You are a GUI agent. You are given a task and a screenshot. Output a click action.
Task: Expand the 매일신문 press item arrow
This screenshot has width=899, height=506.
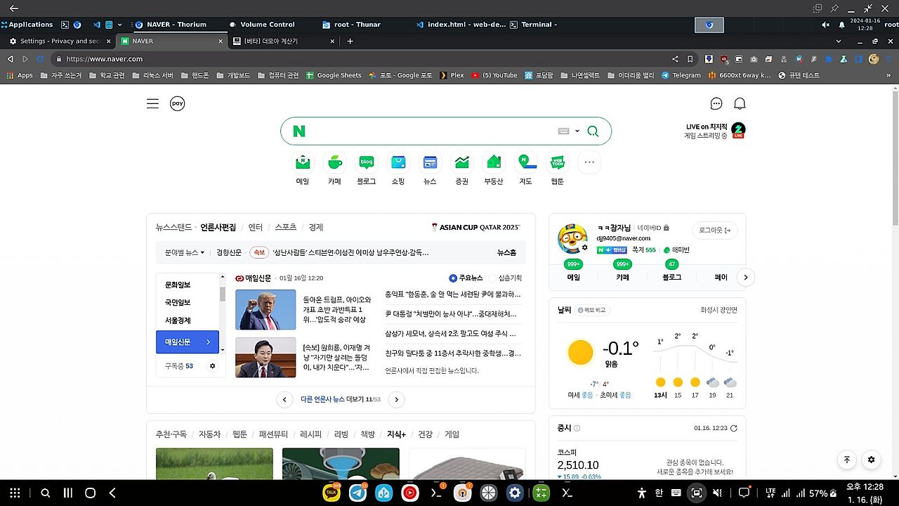click(x=209, y=342)
